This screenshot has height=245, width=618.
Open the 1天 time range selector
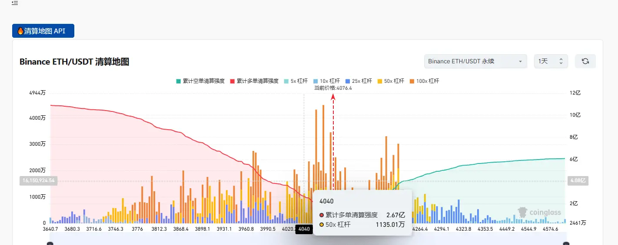point(551,61)
